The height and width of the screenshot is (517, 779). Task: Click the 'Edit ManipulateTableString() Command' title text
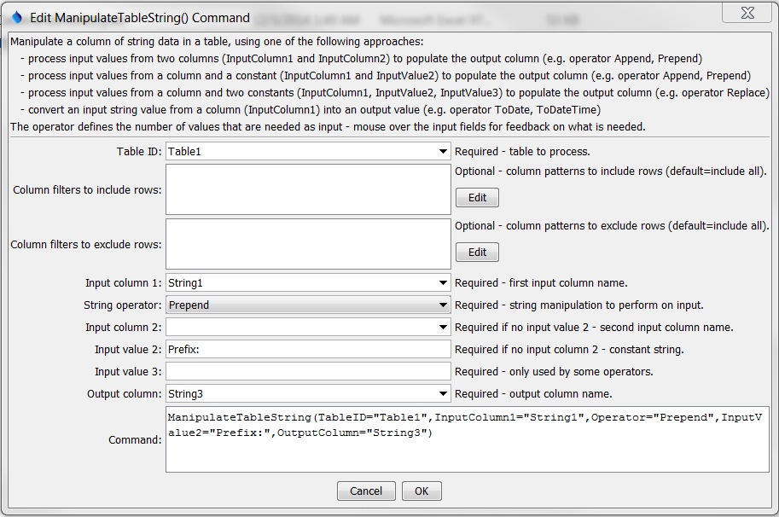click(x=140, y=18)
